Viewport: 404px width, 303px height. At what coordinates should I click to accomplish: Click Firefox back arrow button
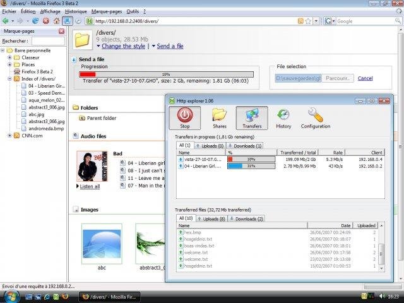(5, 21)
